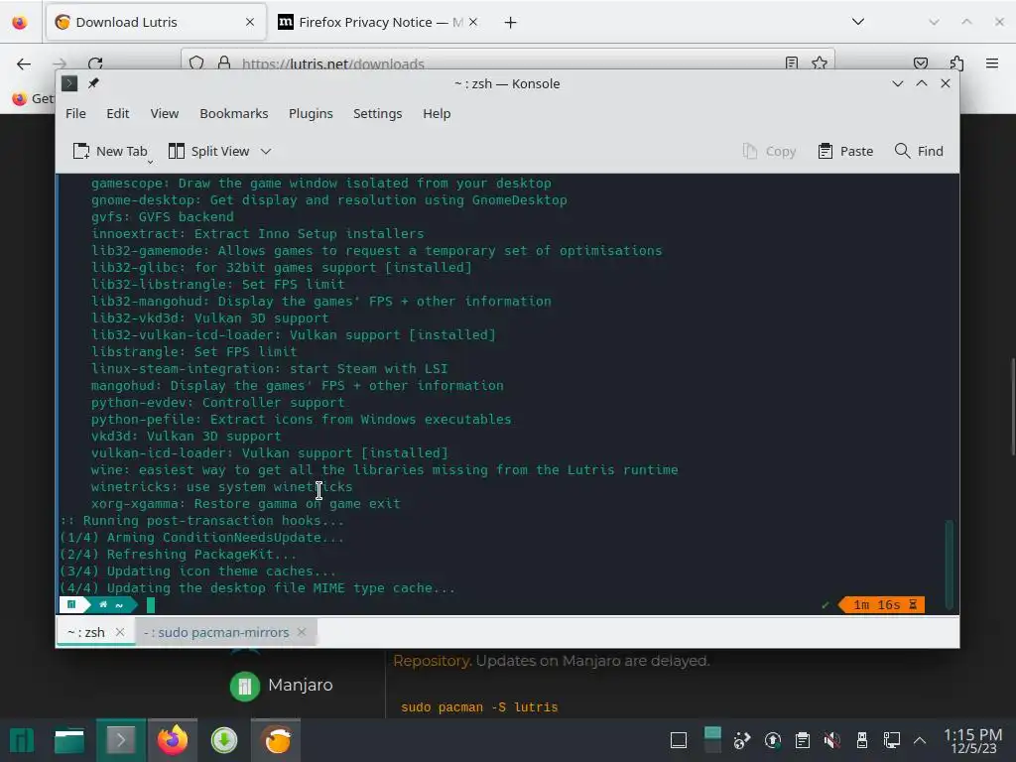Open the Bookmarks menu
The image size is (1016, 762).
[234, 113]
